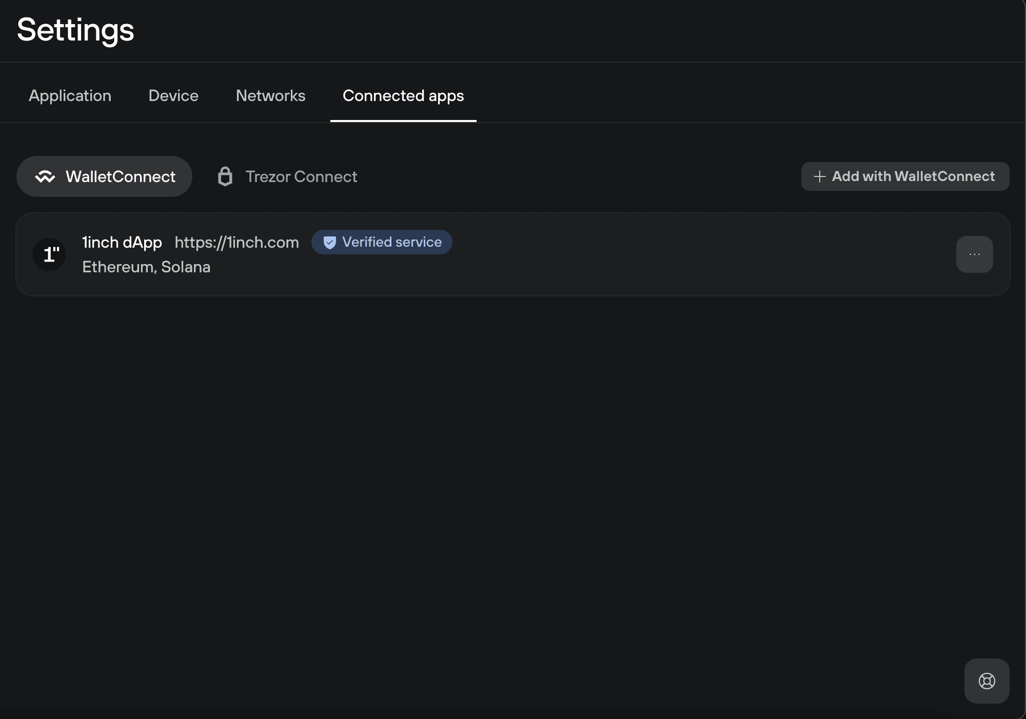
Task: Open the Networks tab
Action: pyautogui.click(x=270, y=96)
